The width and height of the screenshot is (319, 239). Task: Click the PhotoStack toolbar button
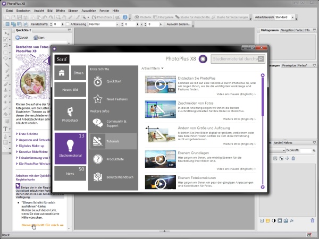click(x=102, y=18)
